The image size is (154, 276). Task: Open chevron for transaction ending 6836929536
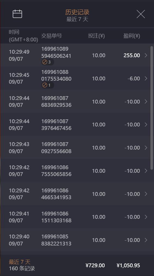(146, 102)
